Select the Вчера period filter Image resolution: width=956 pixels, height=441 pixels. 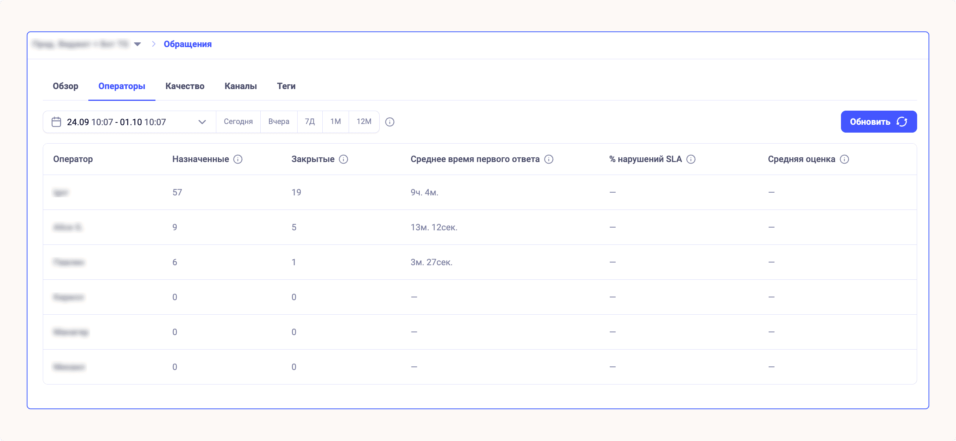(279, 122)
